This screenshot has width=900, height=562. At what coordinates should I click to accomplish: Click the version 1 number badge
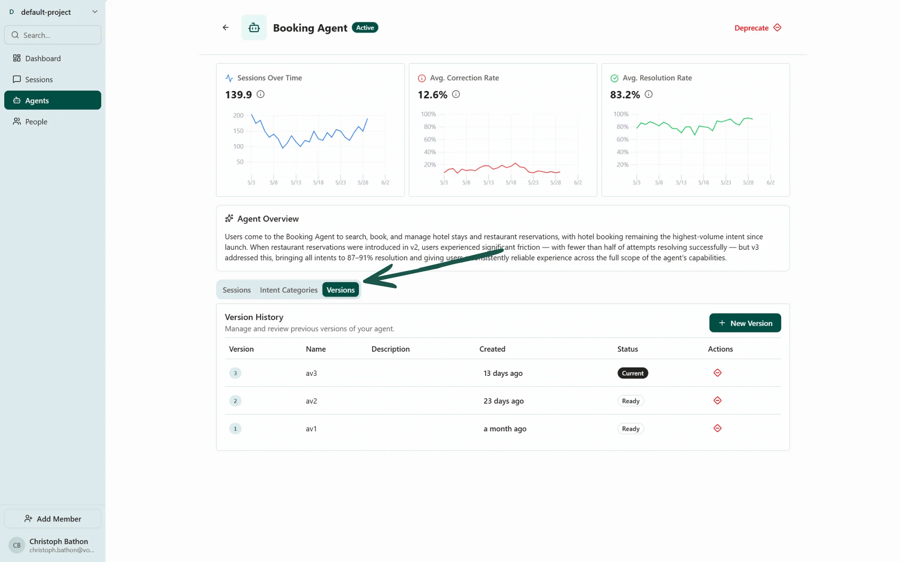(x=235, y=429)
